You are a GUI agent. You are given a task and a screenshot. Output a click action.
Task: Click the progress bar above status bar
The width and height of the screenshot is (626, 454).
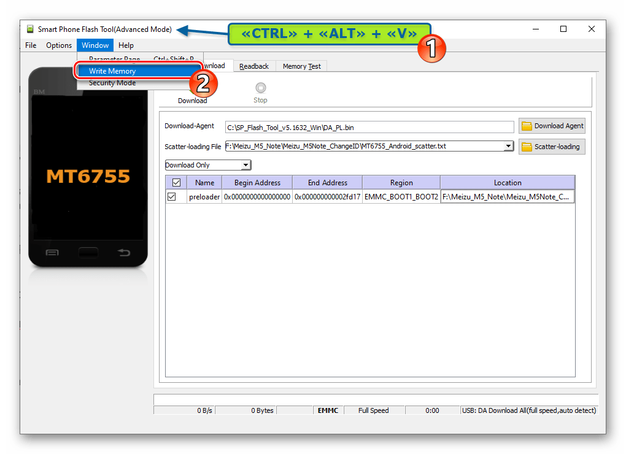(x=376, y=399)
